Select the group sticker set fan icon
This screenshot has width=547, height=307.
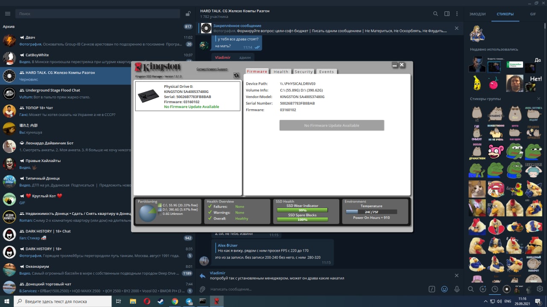507,289
